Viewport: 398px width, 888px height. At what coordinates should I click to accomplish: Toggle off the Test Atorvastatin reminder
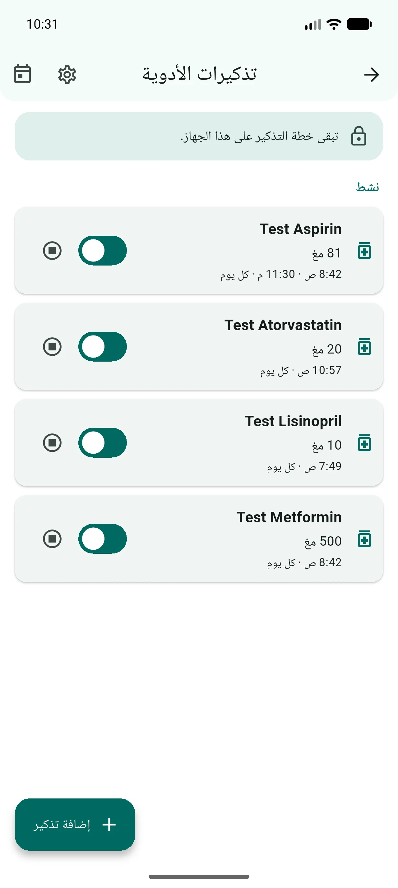pos(102,346)
